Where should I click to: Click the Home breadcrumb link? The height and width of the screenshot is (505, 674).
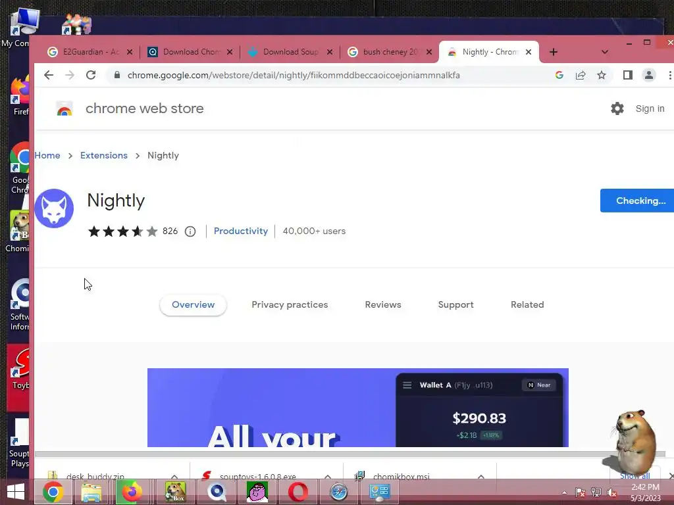tap(47, 155)
